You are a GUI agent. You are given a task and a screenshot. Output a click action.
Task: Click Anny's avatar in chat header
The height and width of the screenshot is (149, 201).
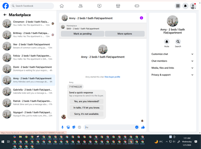coord(65,18)
